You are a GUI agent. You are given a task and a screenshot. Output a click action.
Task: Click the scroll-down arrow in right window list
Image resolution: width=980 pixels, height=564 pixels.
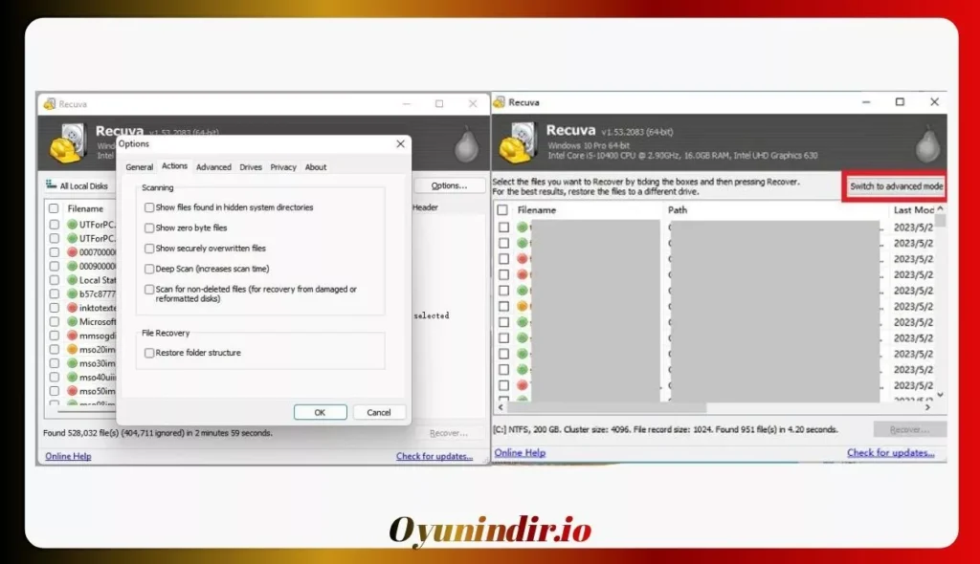click(x=940, y=395)
